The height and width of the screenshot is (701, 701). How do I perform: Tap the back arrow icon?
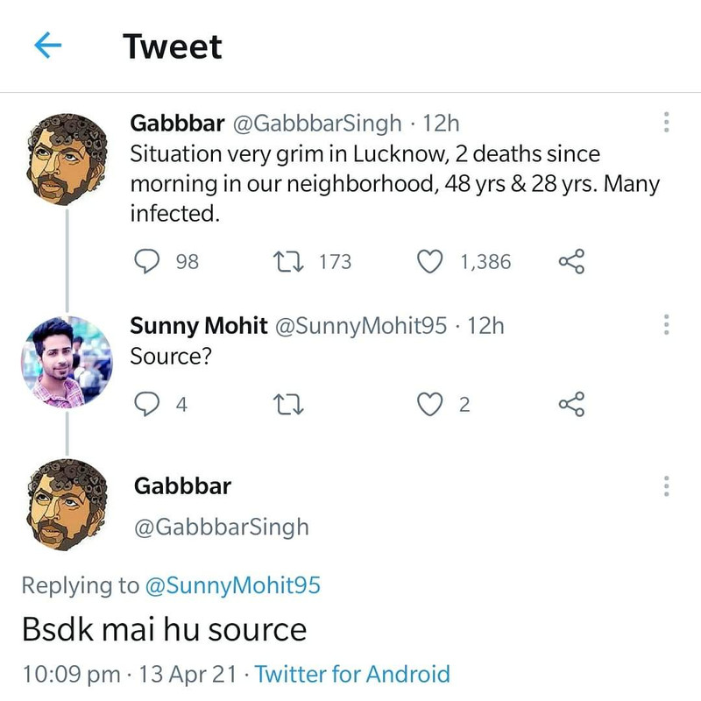click(48, 46)
